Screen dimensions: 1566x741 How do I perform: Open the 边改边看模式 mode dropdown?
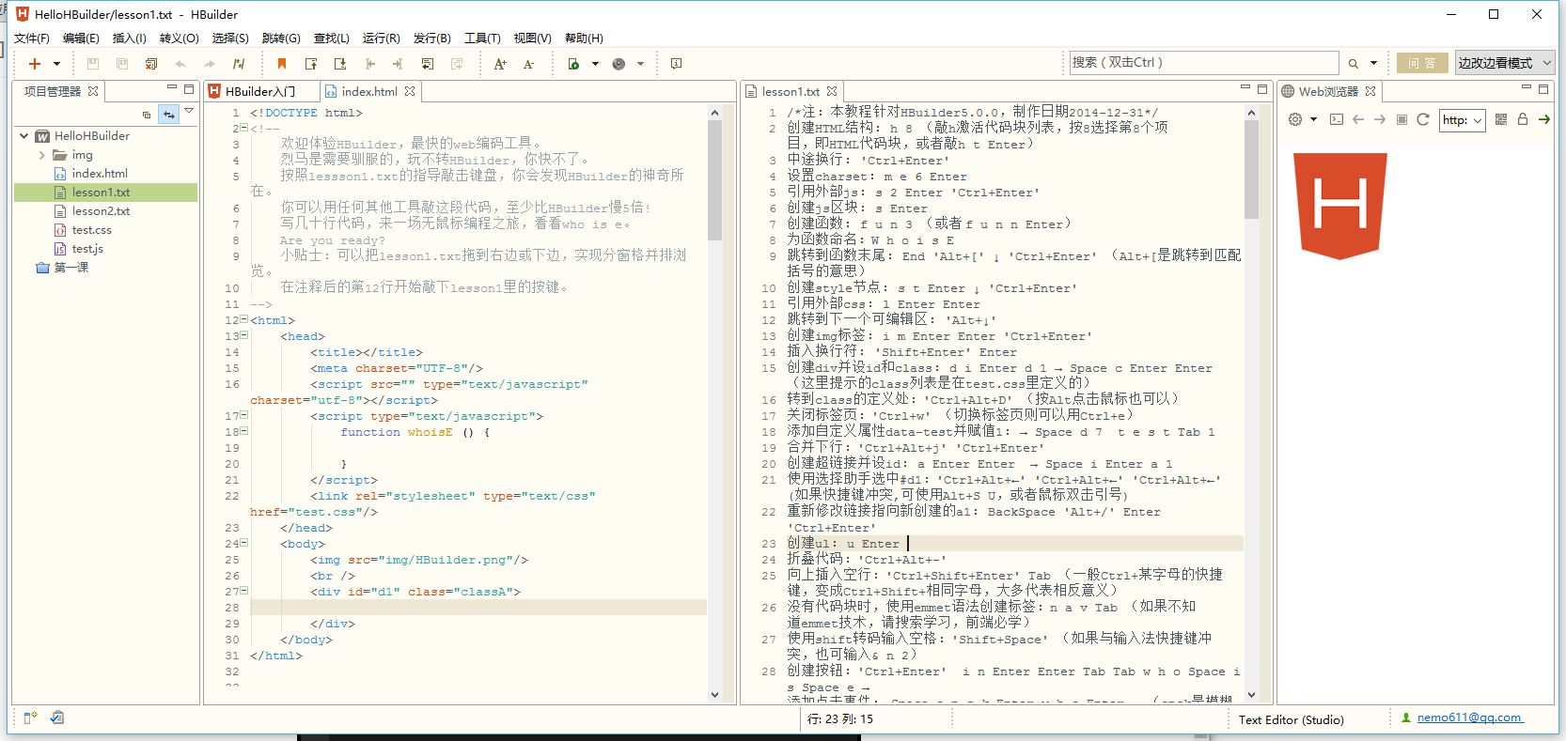pyautogui.click(x=1504, y=63)
